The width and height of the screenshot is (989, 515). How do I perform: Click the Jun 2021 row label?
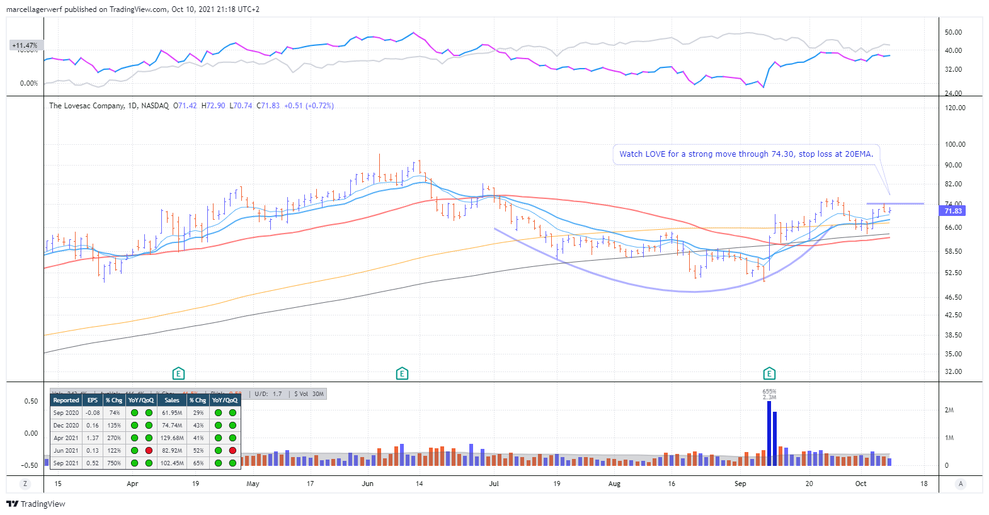coord(66,451)
